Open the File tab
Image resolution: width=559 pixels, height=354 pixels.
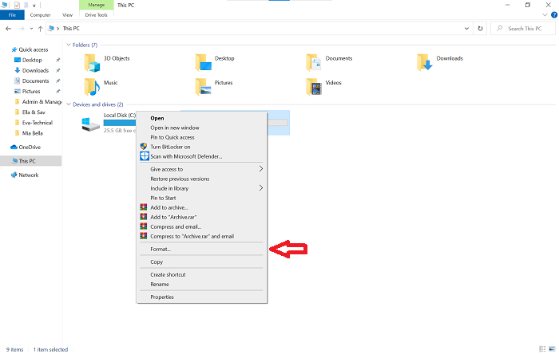12,15
